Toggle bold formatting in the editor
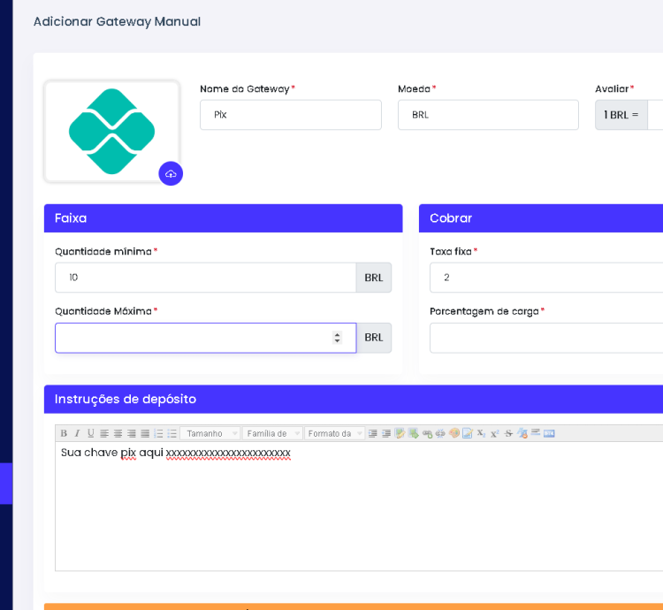 point(64,433)
